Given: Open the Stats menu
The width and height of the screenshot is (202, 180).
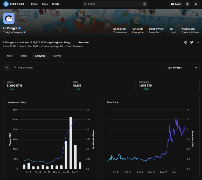Looking at the screenshot, I should pyautogui.click(x=45, y=4).
